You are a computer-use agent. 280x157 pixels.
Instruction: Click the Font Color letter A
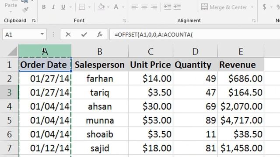coord(116,7)
